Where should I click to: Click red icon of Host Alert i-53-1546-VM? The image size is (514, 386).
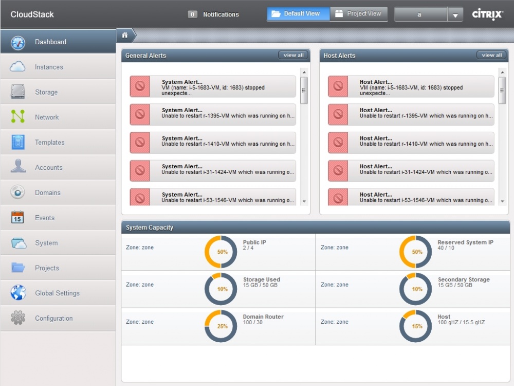pyautogui.click(x=338, y=197)
